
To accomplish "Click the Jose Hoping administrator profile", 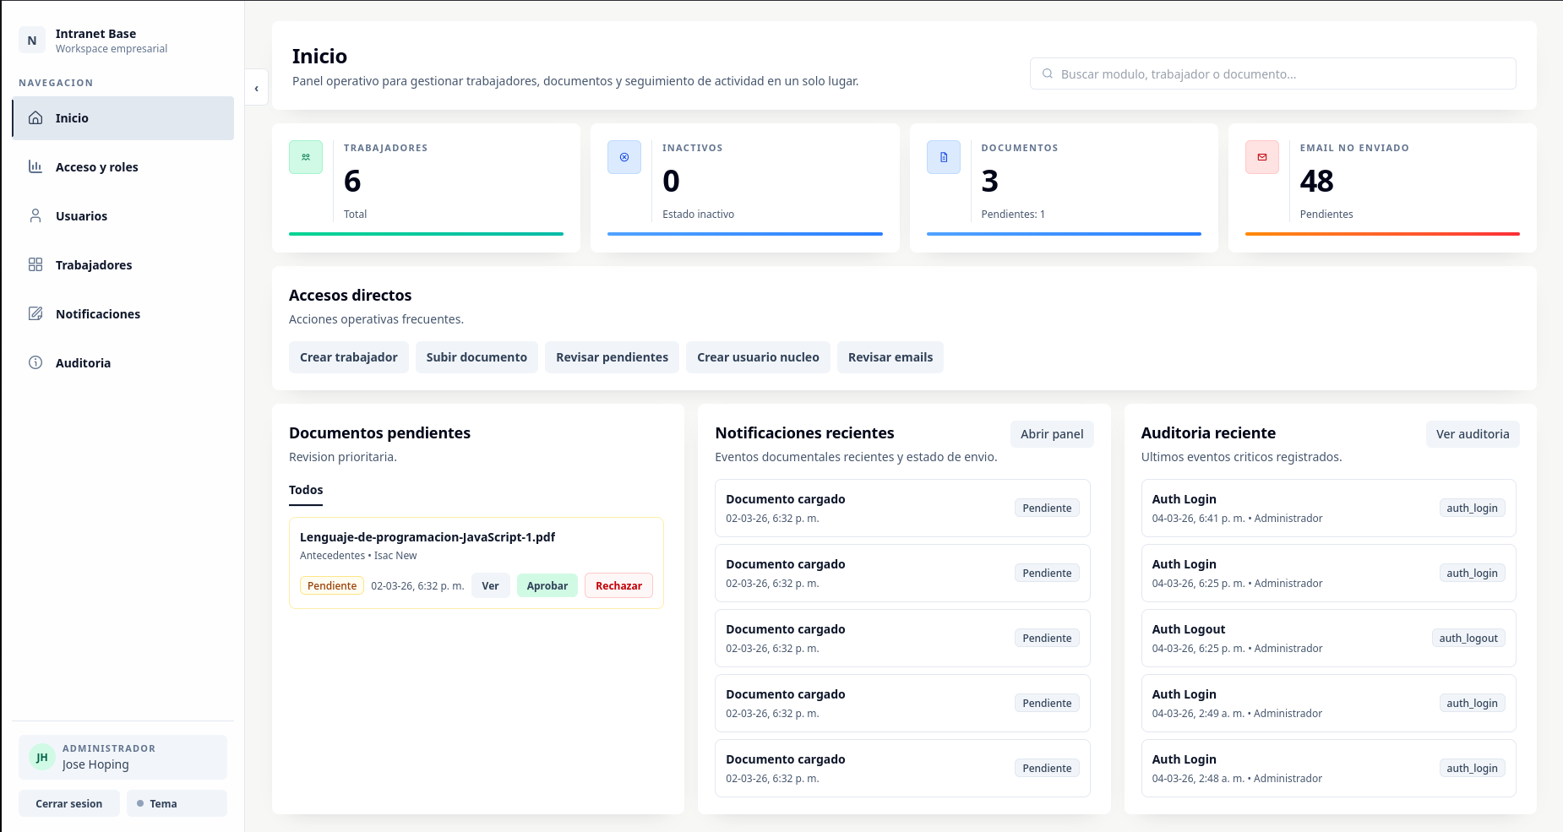I will tap(123, 757).
